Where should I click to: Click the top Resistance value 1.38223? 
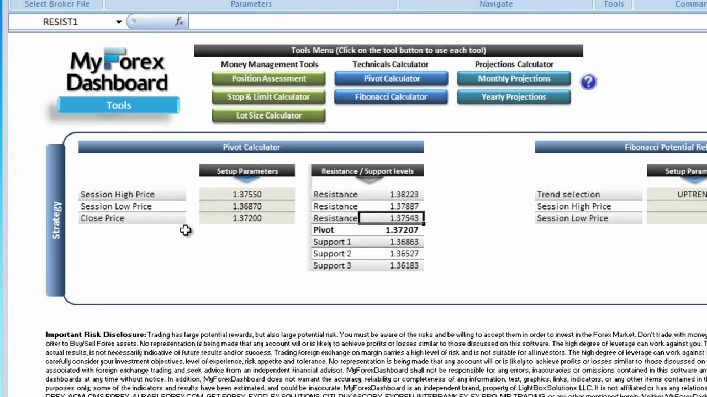404,195
